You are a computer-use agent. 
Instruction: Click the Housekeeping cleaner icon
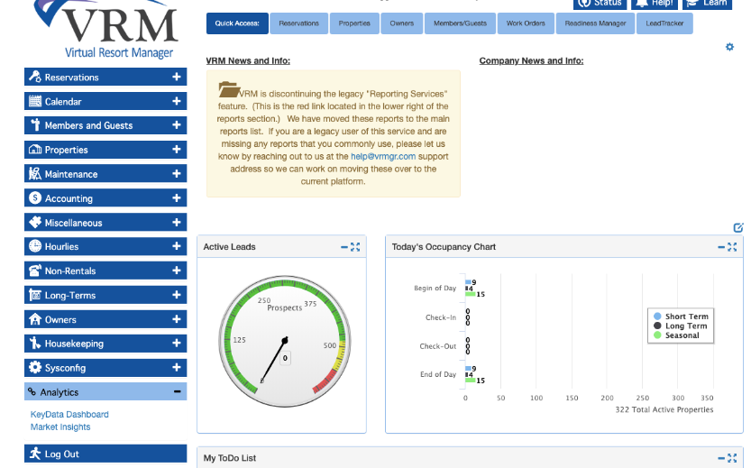34,343
